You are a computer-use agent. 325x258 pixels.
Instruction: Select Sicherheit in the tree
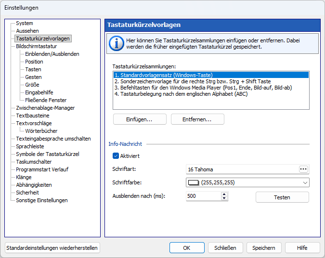27,193
